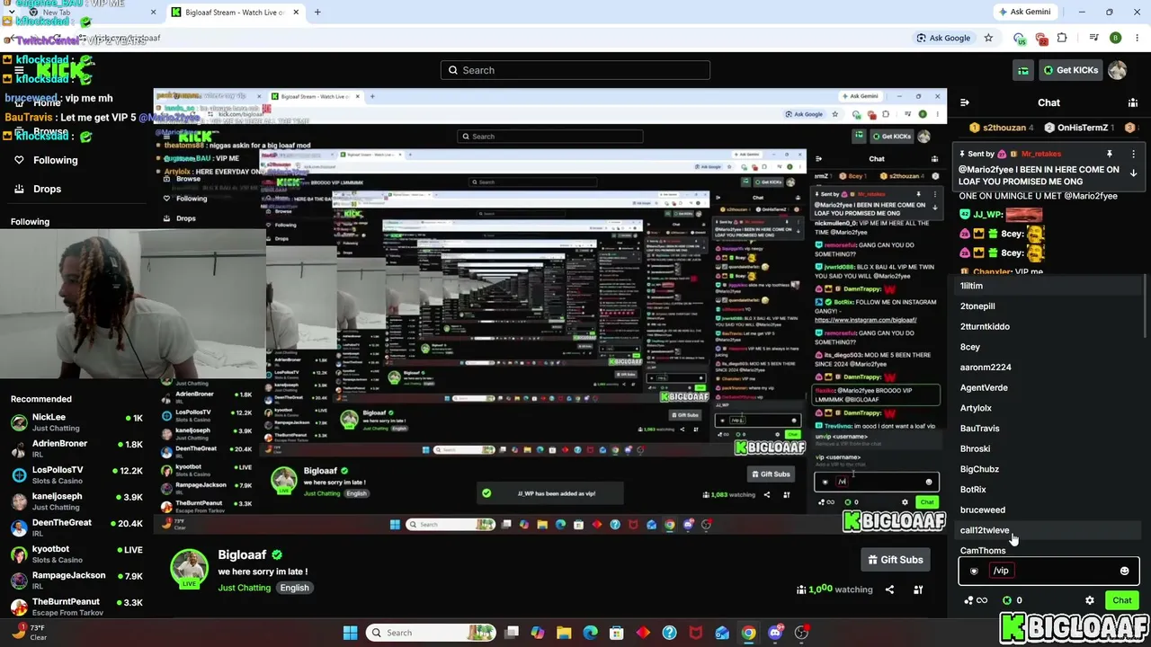
Task: Open Bigloaaf channel avatar below the stream
Action: point(190,568)
